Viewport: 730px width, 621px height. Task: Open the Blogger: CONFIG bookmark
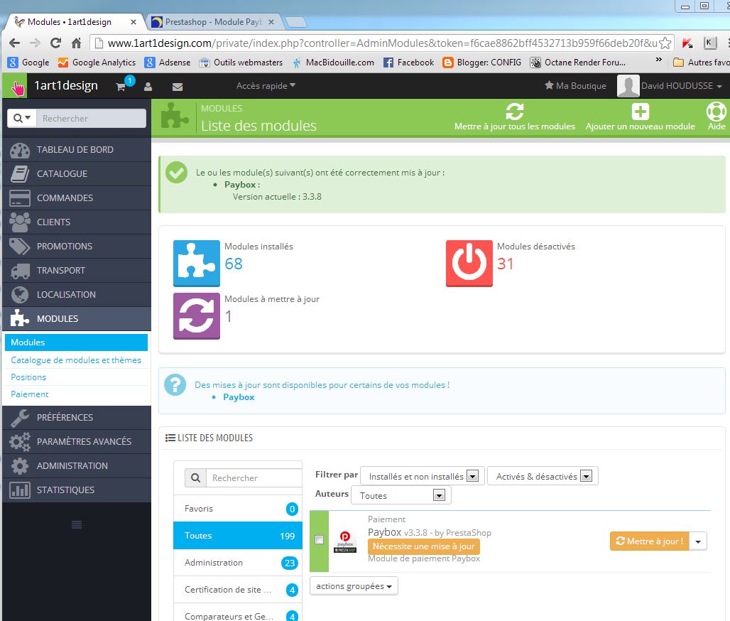click(482, 63)
